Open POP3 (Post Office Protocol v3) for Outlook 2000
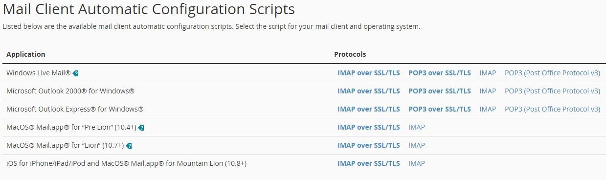Screen dimensions: 606x180 [x=552, y=91]
